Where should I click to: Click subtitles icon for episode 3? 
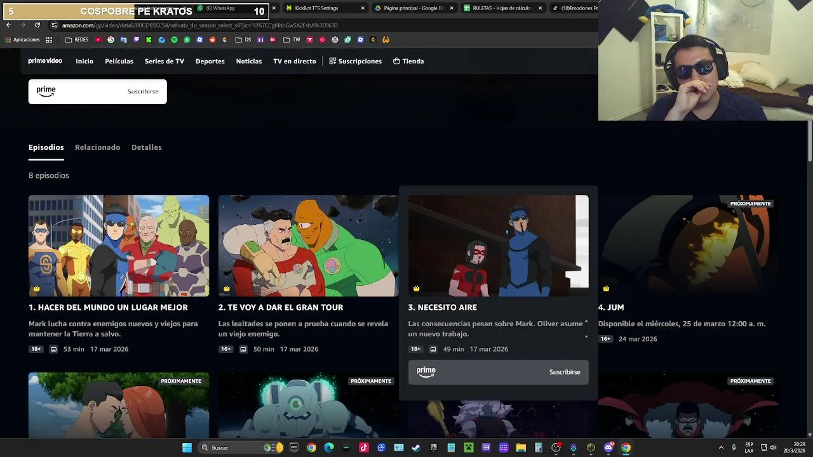point(433,349)
